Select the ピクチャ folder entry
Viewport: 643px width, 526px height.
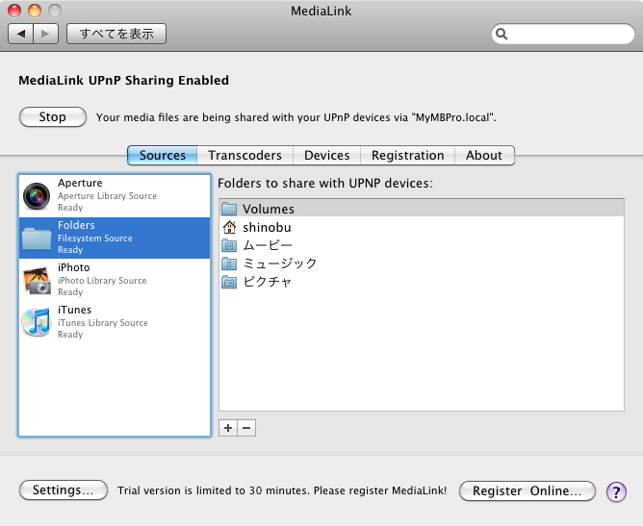267,282
